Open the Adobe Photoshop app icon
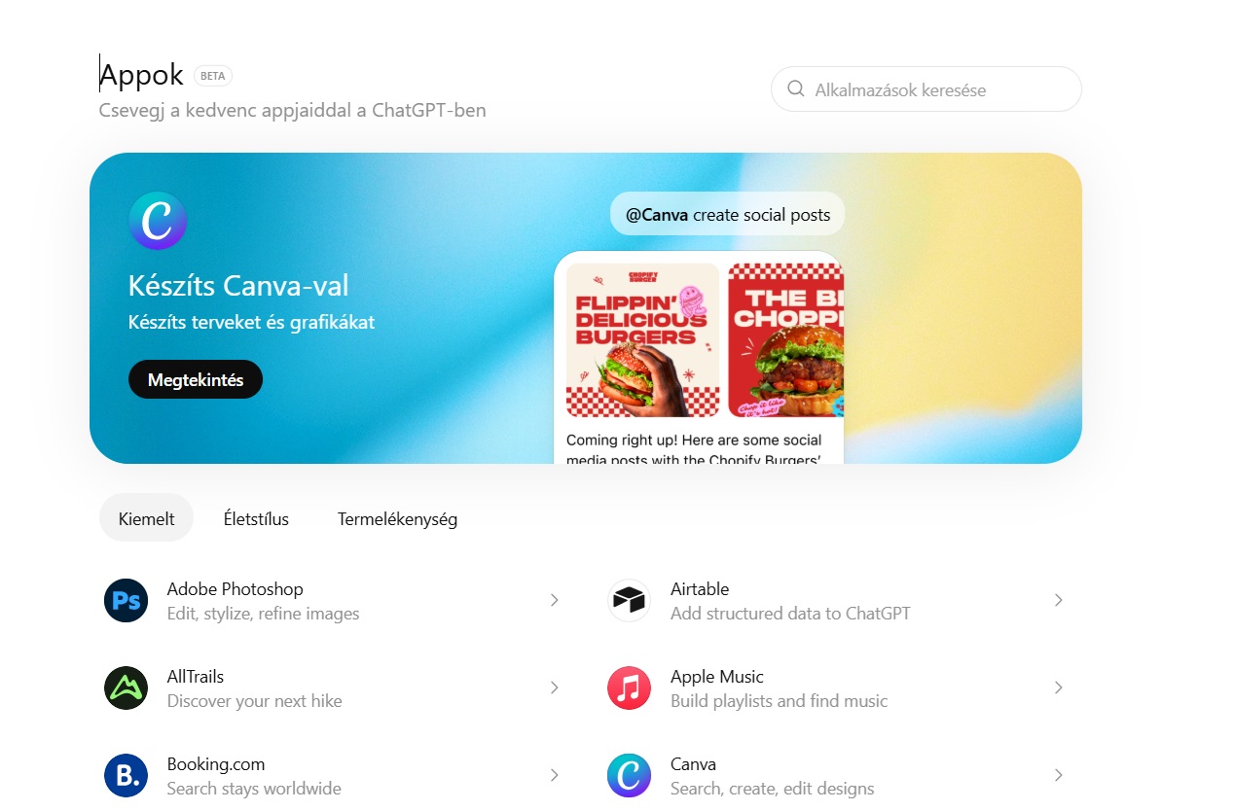The image size is (1233, 811). (126, 600)
